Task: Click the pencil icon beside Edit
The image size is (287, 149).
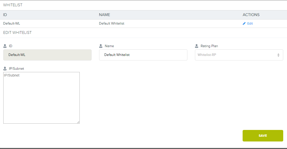Action: tap(244, 24)
